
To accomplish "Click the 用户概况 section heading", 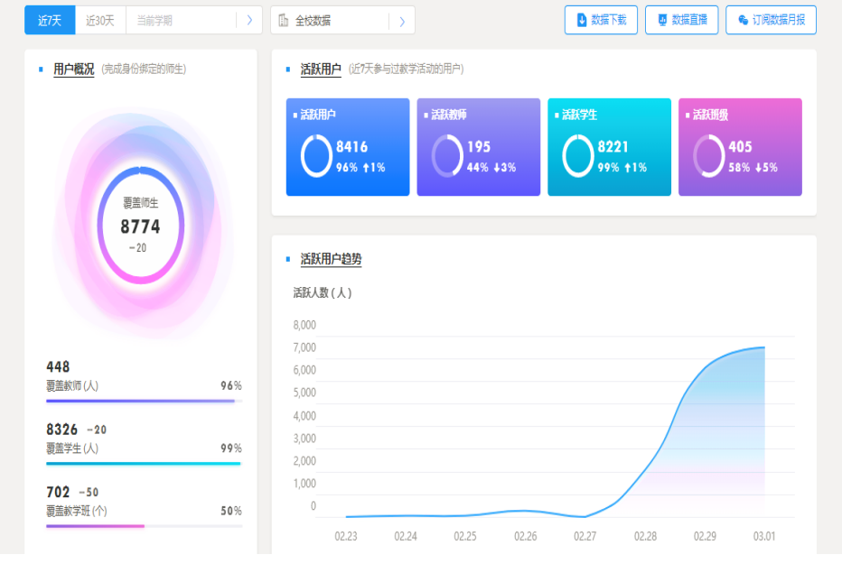I will [x=73, y=69].
